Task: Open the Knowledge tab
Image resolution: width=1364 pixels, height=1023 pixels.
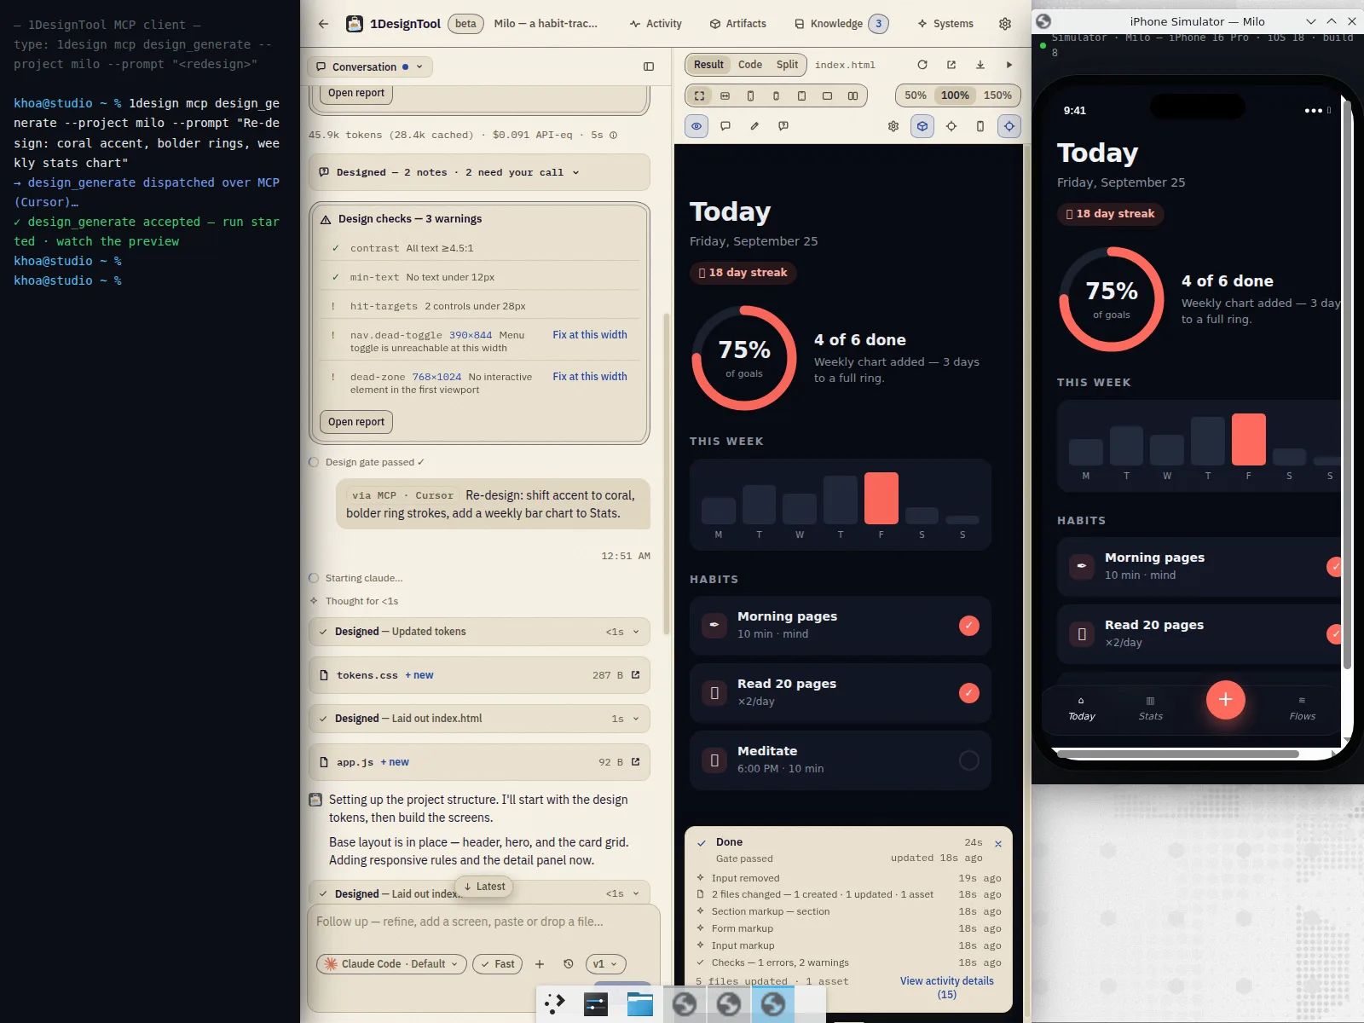Action: pos(841,24)
